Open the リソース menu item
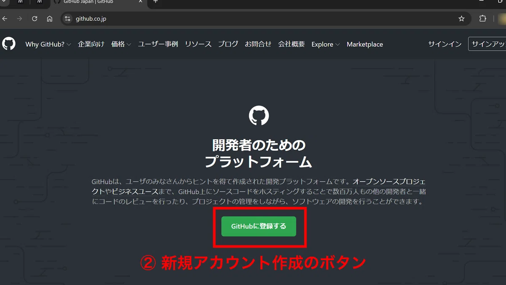This screenshot has width=506, height=285. [198, 44]
